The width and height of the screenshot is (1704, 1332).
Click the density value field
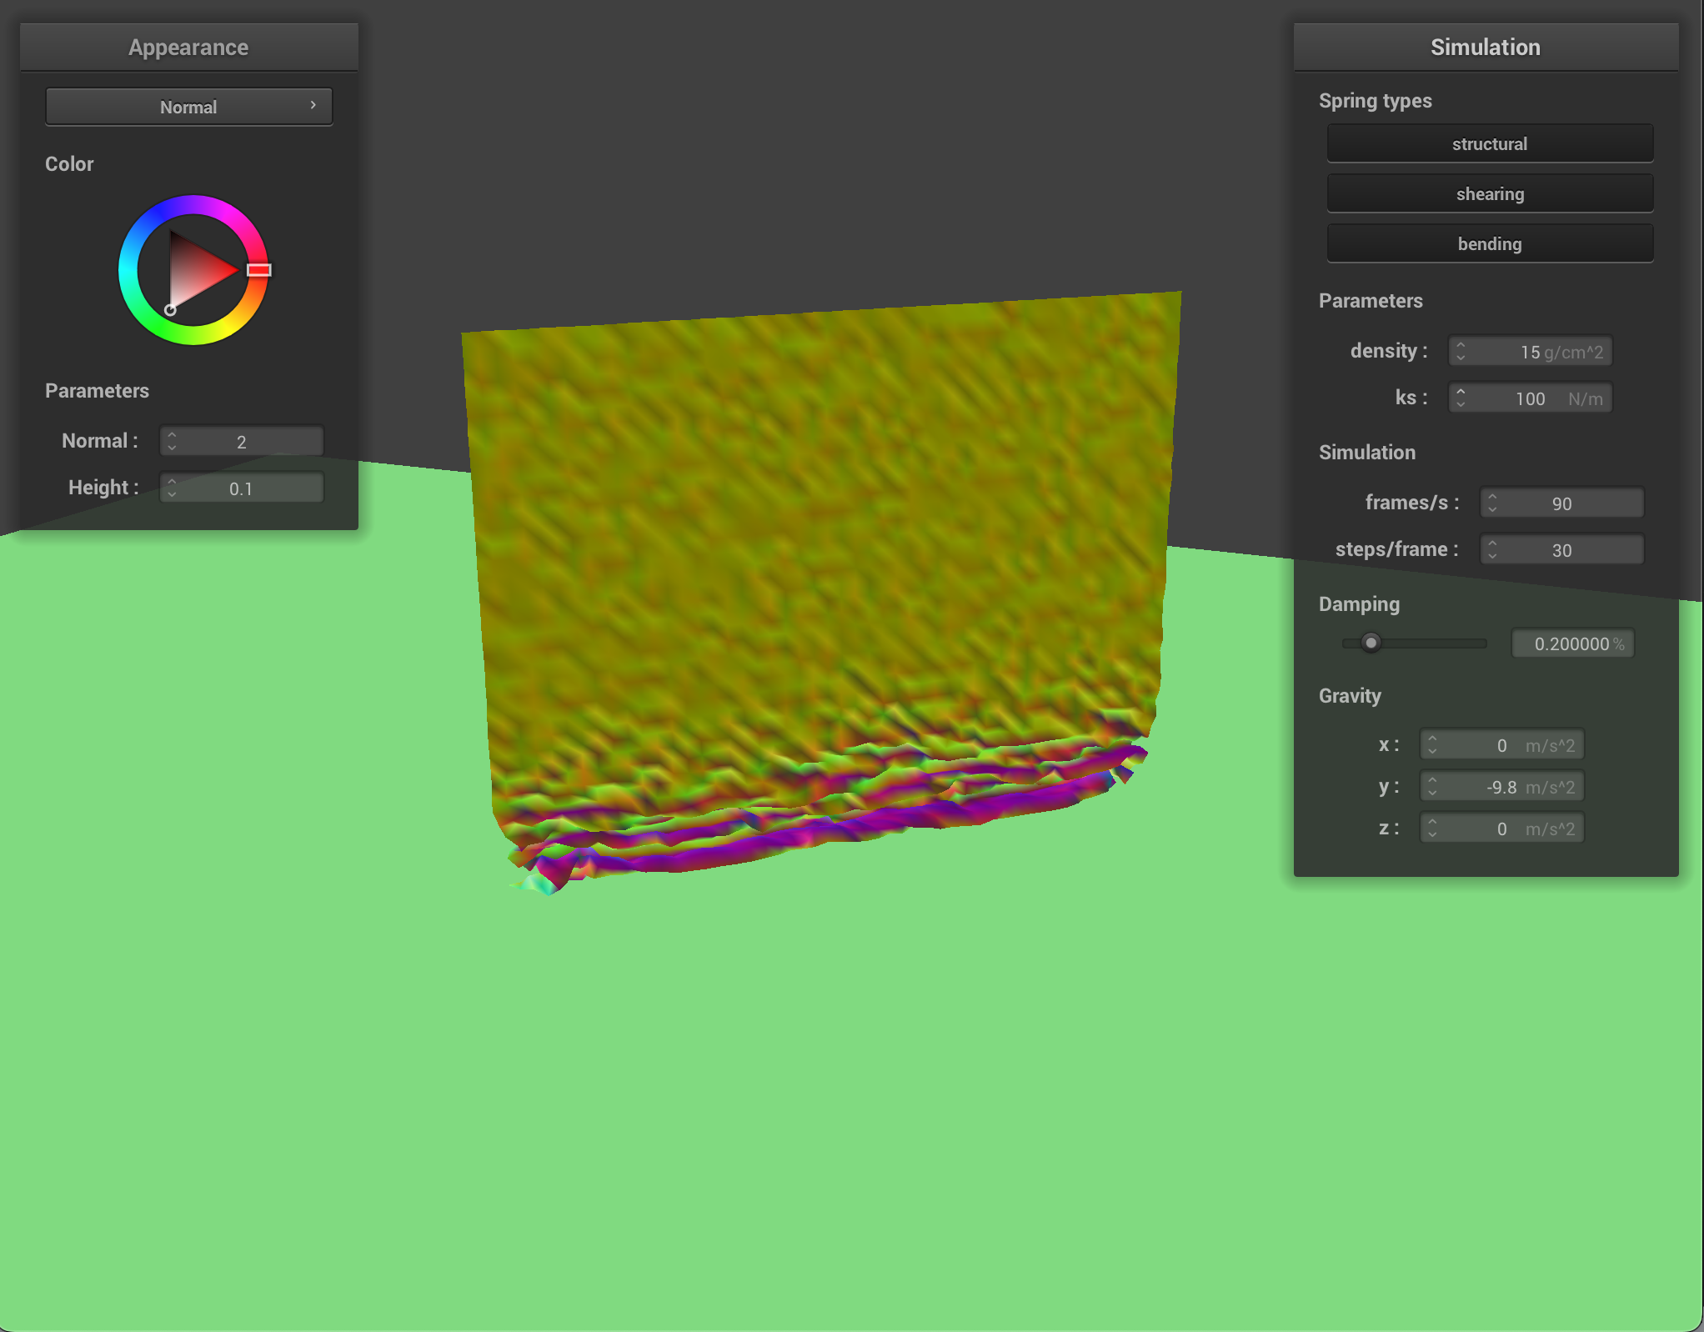coord(1531,351)
